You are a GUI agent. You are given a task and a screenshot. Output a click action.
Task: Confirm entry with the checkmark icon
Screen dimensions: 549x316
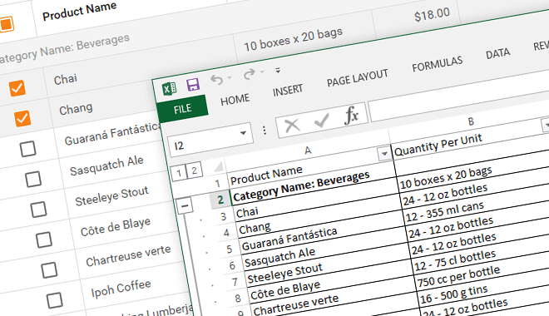(322, 120)
